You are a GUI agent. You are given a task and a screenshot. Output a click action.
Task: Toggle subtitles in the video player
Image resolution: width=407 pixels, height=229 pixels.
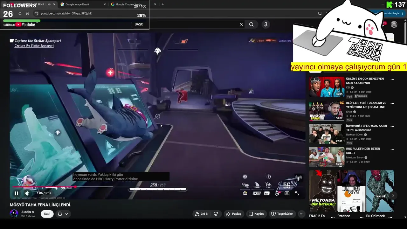(267, 193)
